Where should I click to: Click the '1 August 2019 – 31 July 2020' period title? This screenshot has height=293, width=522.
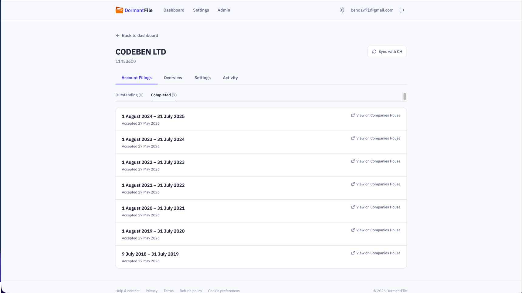click(153, 231)
